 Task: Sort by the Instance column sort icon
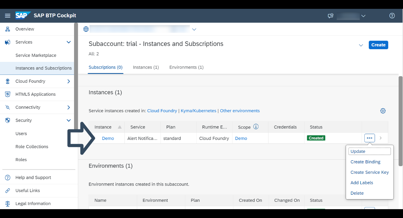[x=119, y=127]
